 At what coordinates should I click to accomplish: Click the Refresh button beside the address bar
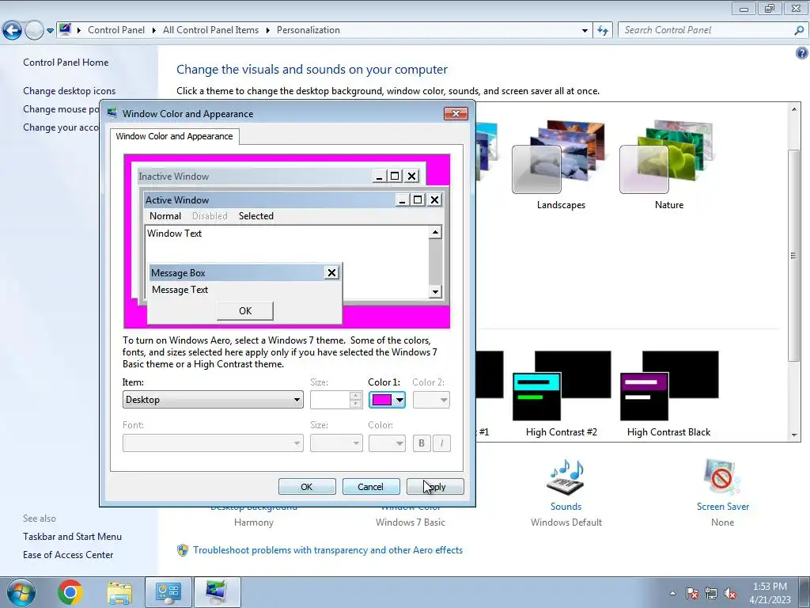click(x=602, y=31)
